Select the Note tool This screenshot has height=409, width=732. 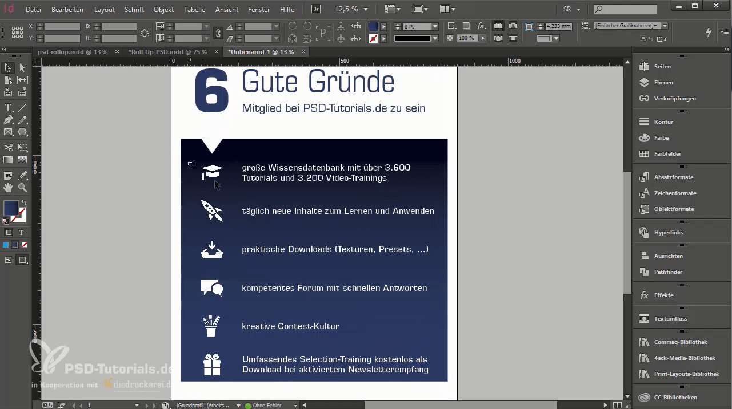click(x=8, y=176)
